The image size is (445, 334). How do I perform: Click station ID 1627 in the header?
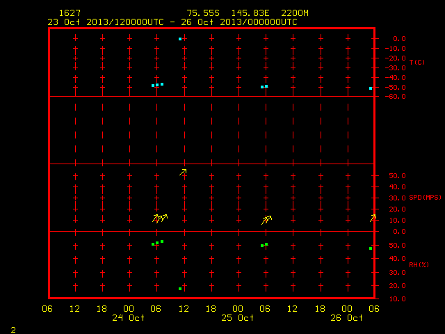pos(70,13)
